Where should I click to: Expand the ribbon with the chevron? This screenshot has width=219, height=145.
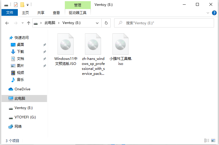tap(208, 13)
